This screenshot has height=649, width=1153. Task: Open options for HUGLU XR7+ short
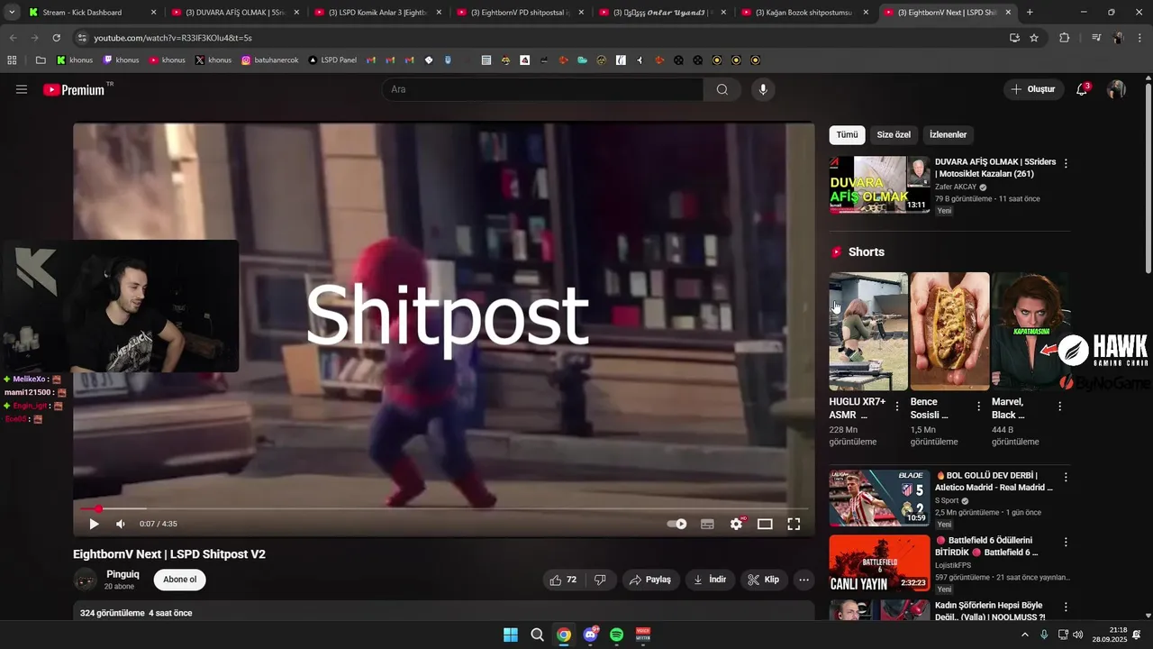(897, 407)
